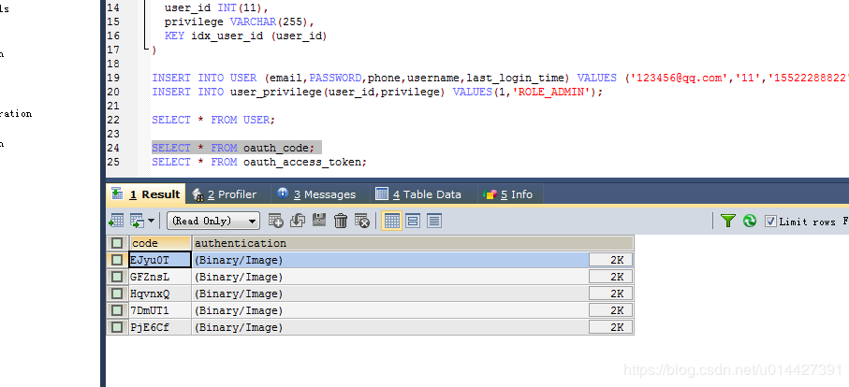Select the GFZnsL code cell
849x387 pixels.
pyautogui.click(x=160, y=277)
